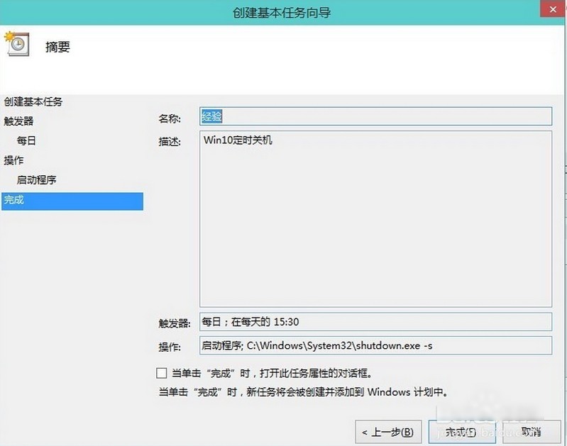567x446 pixels.
Task: Enable the open task properties dialog checkbox
Action: point(162,373)
